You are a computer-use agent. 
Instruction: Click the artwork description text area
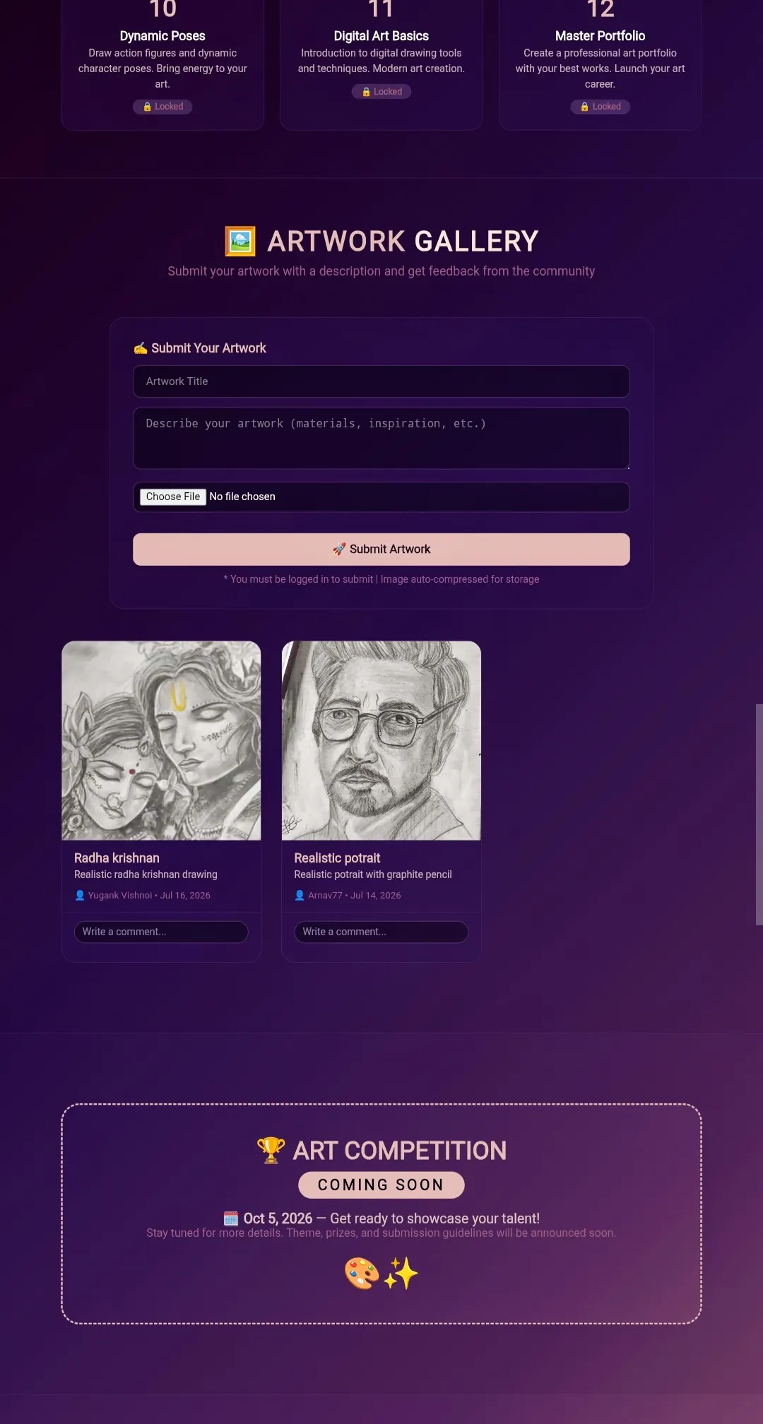point(381,438)
